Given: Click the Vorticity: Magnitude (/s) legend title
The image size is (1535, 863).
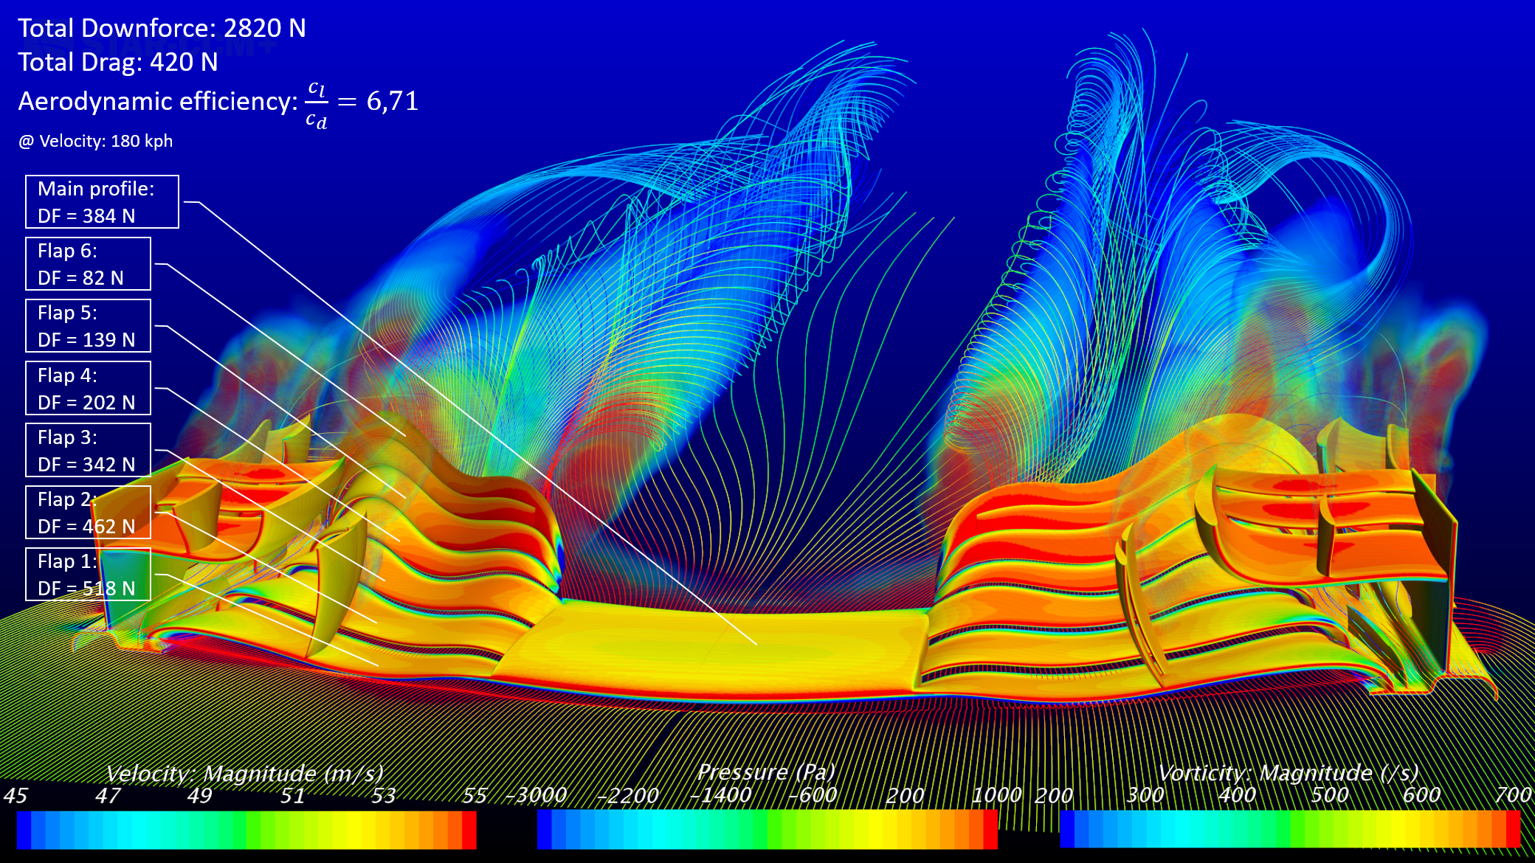Looking at the screenshot, I should (x=1288, y=773).
